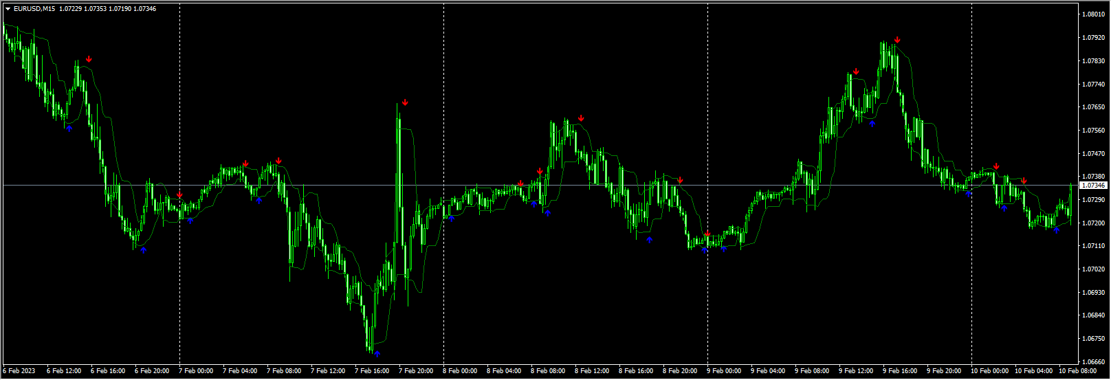Click the 1.07650 price axis label
The width and height of the screenshot is (1111, 380).
pos(1093,107)
